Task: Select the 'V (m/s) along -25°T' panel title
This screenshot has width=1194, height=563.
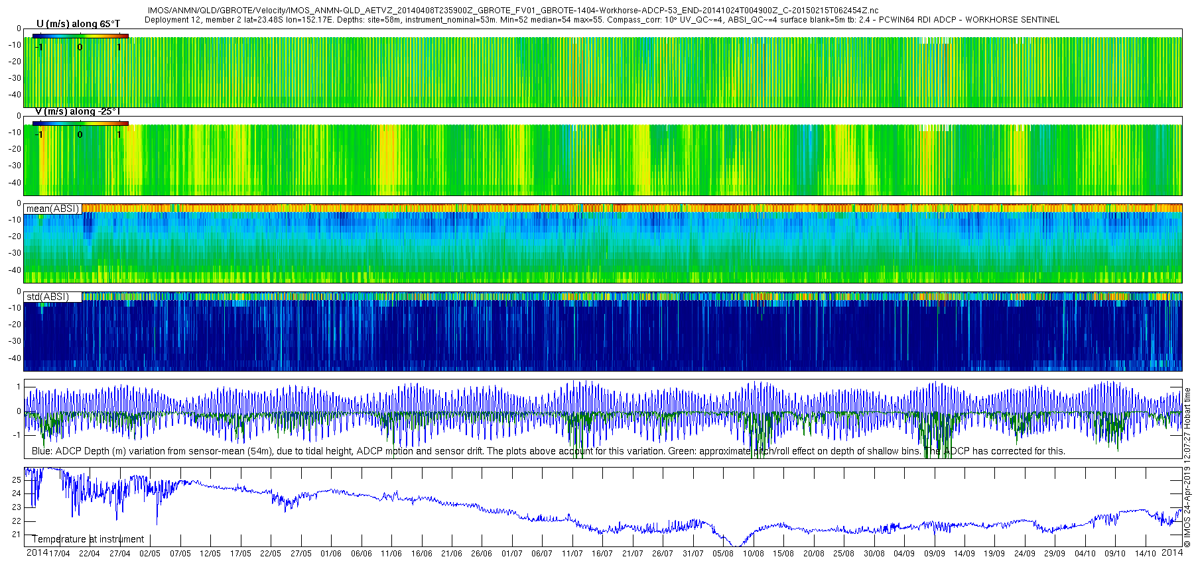Action: (78, 111)
